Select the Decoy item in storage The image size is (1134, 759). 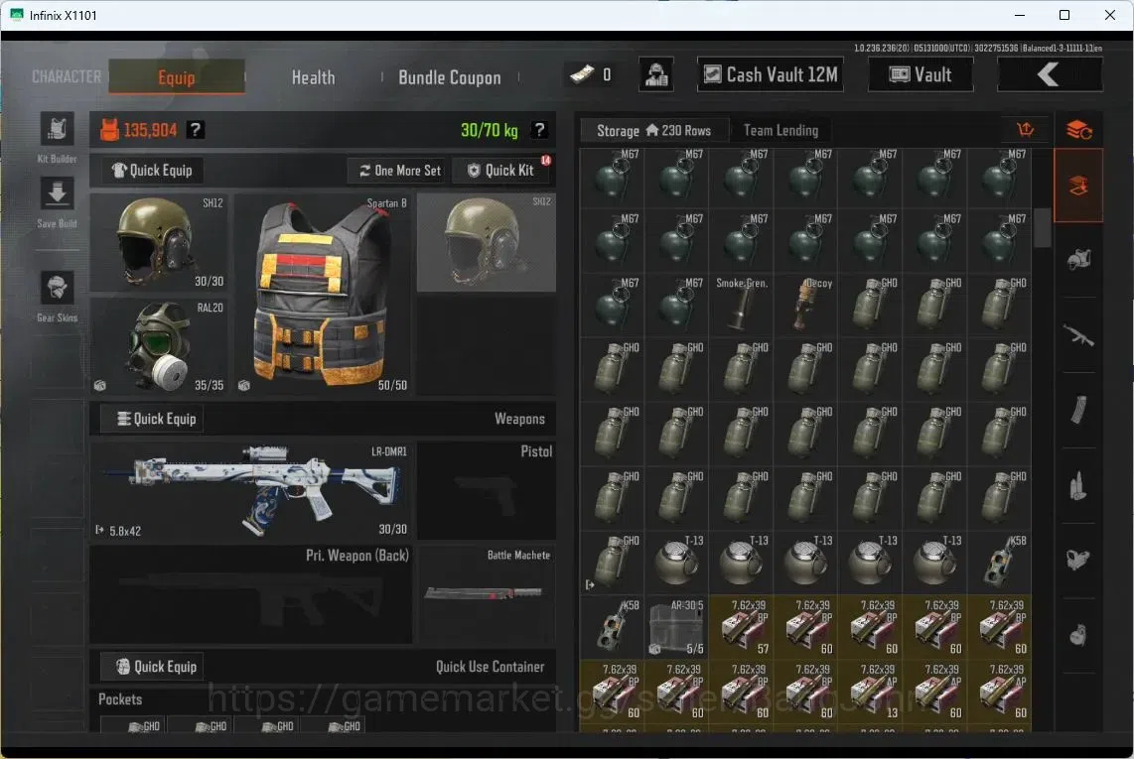pos(805,305)
